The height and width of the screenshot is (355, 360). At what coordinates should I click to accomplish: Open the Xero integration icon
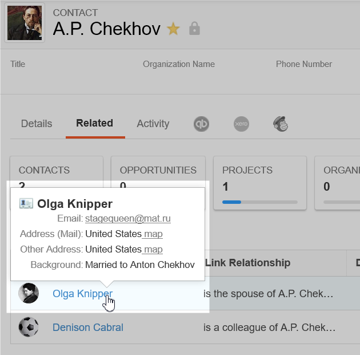point(241,124)
